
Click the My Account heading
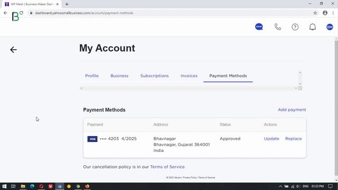pos(107,48)
